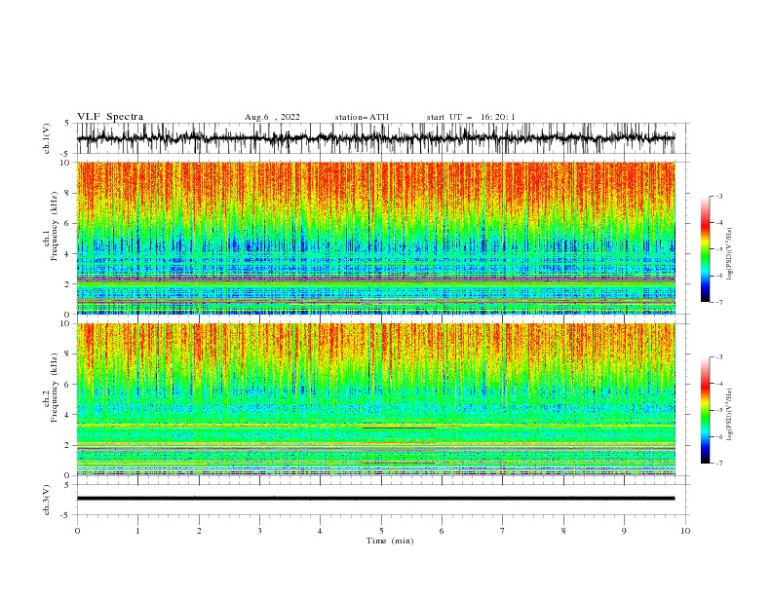Click the "8" kHz tick on ch.1 frequency axis
The width and height of the screenshot is (772, 596).
click(x=68, y=193)
